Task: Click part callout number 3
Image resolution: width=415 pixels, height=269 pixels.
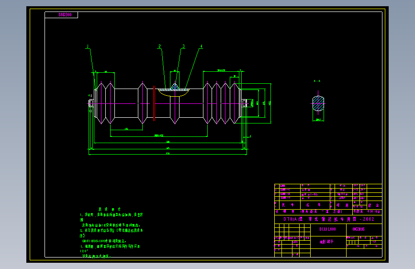Action: (x=183, y=46)
